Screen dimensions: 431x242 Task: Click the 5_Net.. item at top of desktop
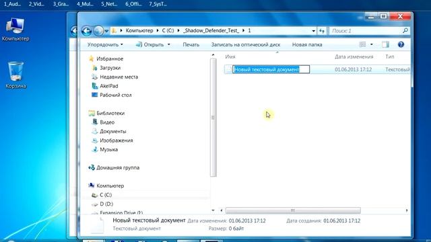(109, 4)
